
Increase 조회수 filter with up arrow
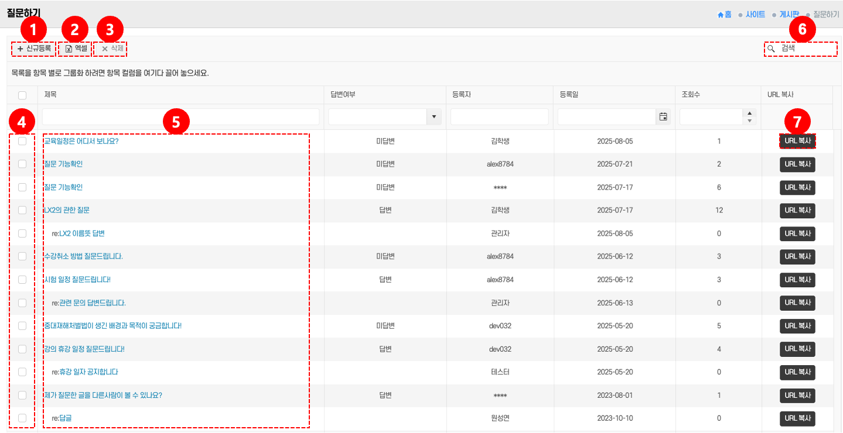point(749,113)
